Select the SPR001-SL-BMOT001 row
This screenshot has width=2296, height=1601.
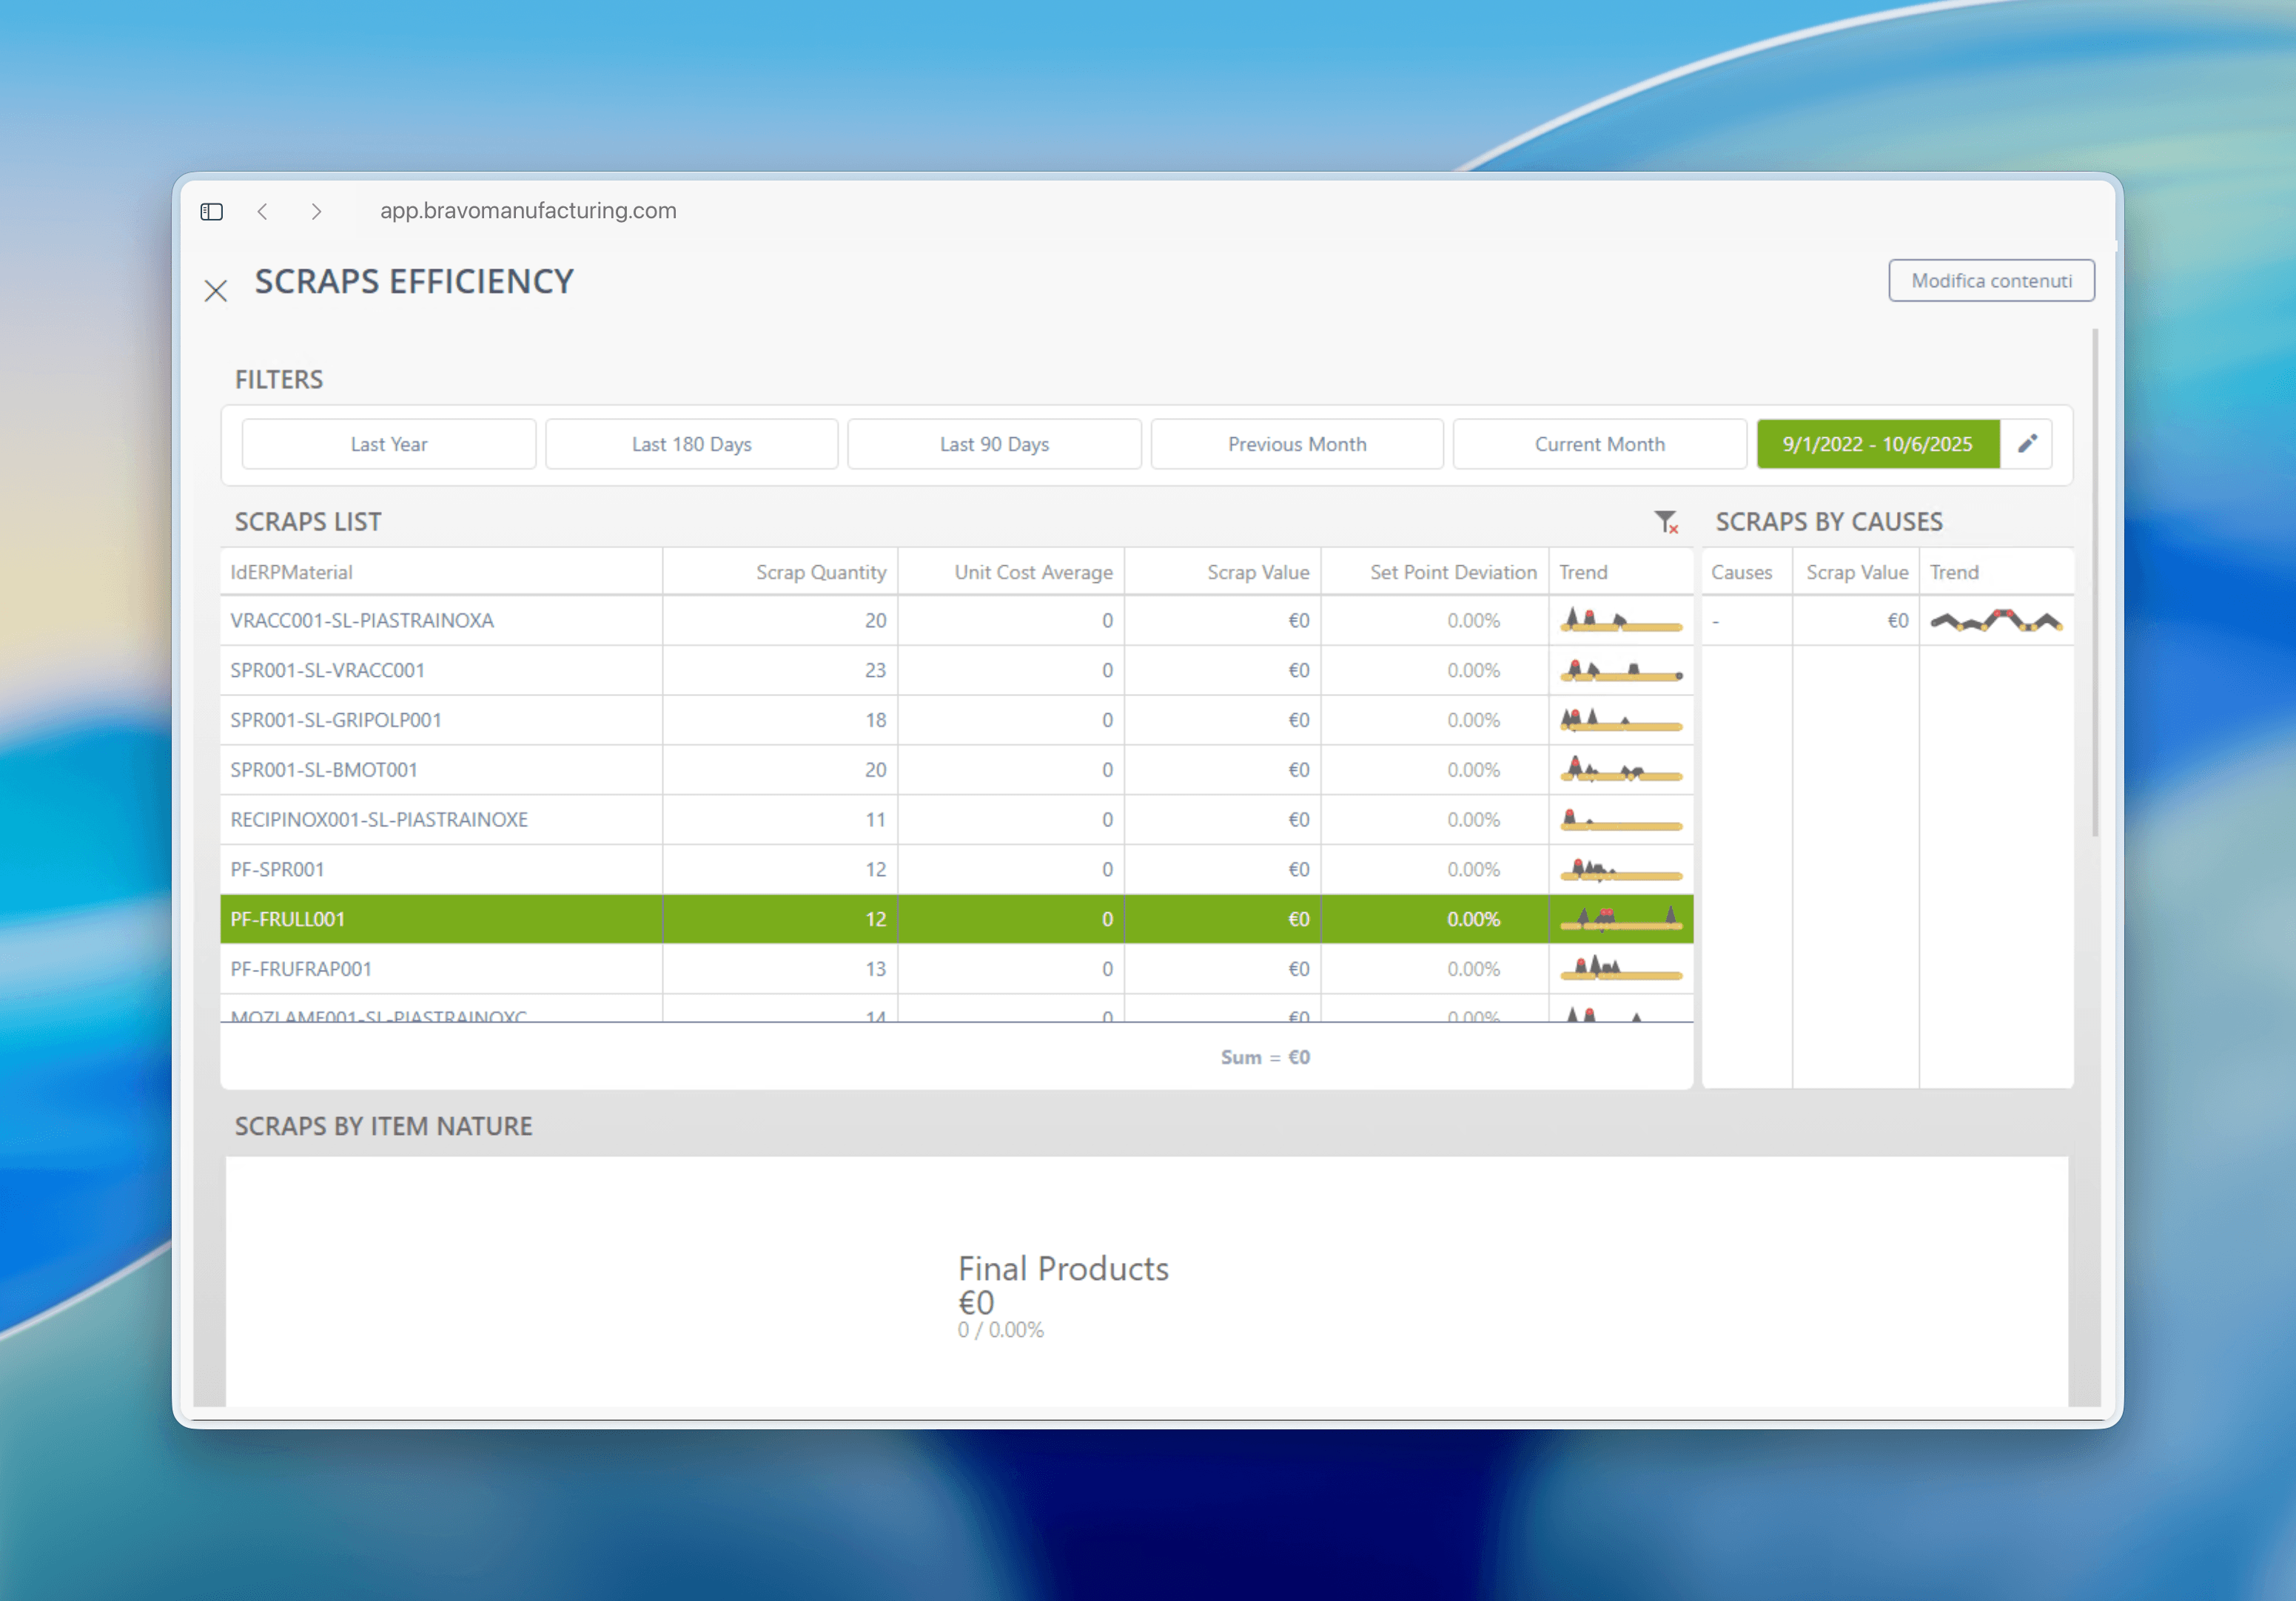coord(956,769)
